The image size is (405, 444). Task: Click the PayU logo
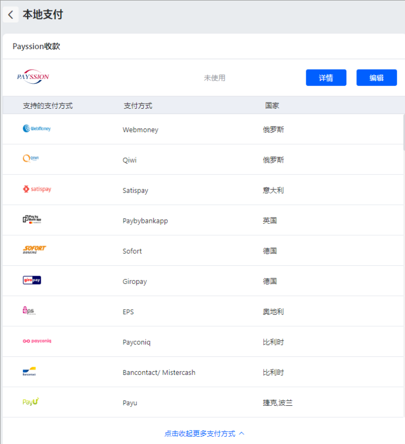[x=30, y=401]
